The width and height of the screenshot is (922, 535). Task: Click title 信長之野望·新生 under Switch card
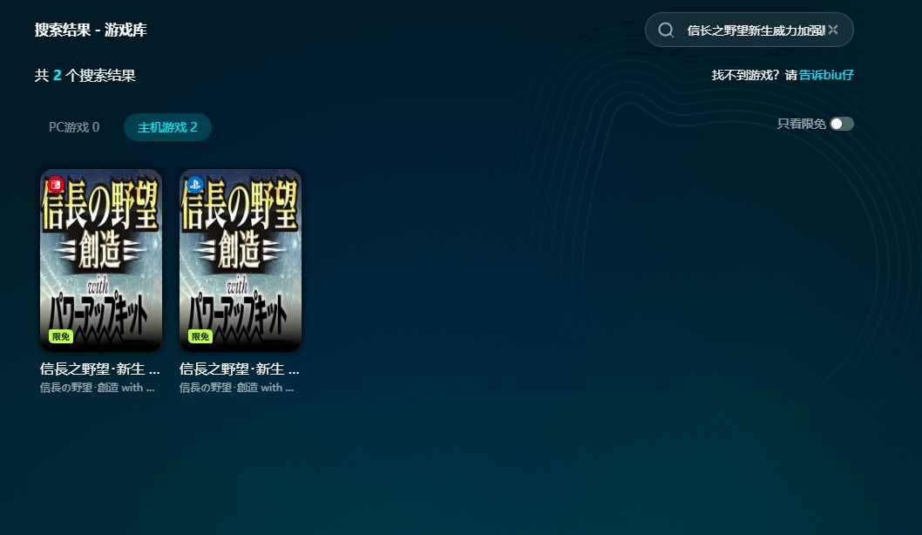point(100,369)
